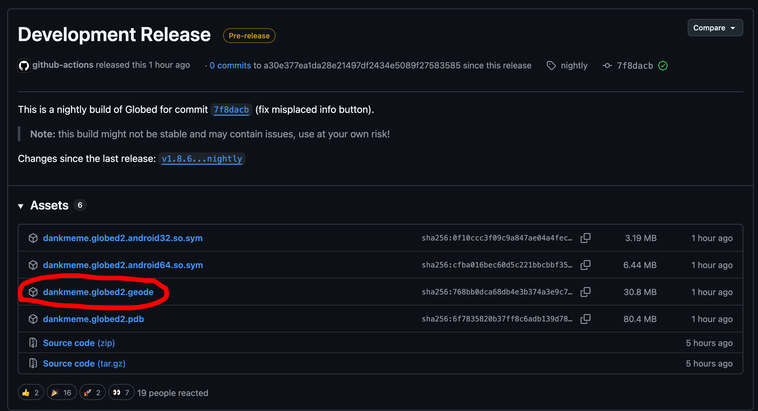Screen dimensions: 758x411
Task: Copy SHA256 hash of android32.so.sym file
Action: (585, 238)
